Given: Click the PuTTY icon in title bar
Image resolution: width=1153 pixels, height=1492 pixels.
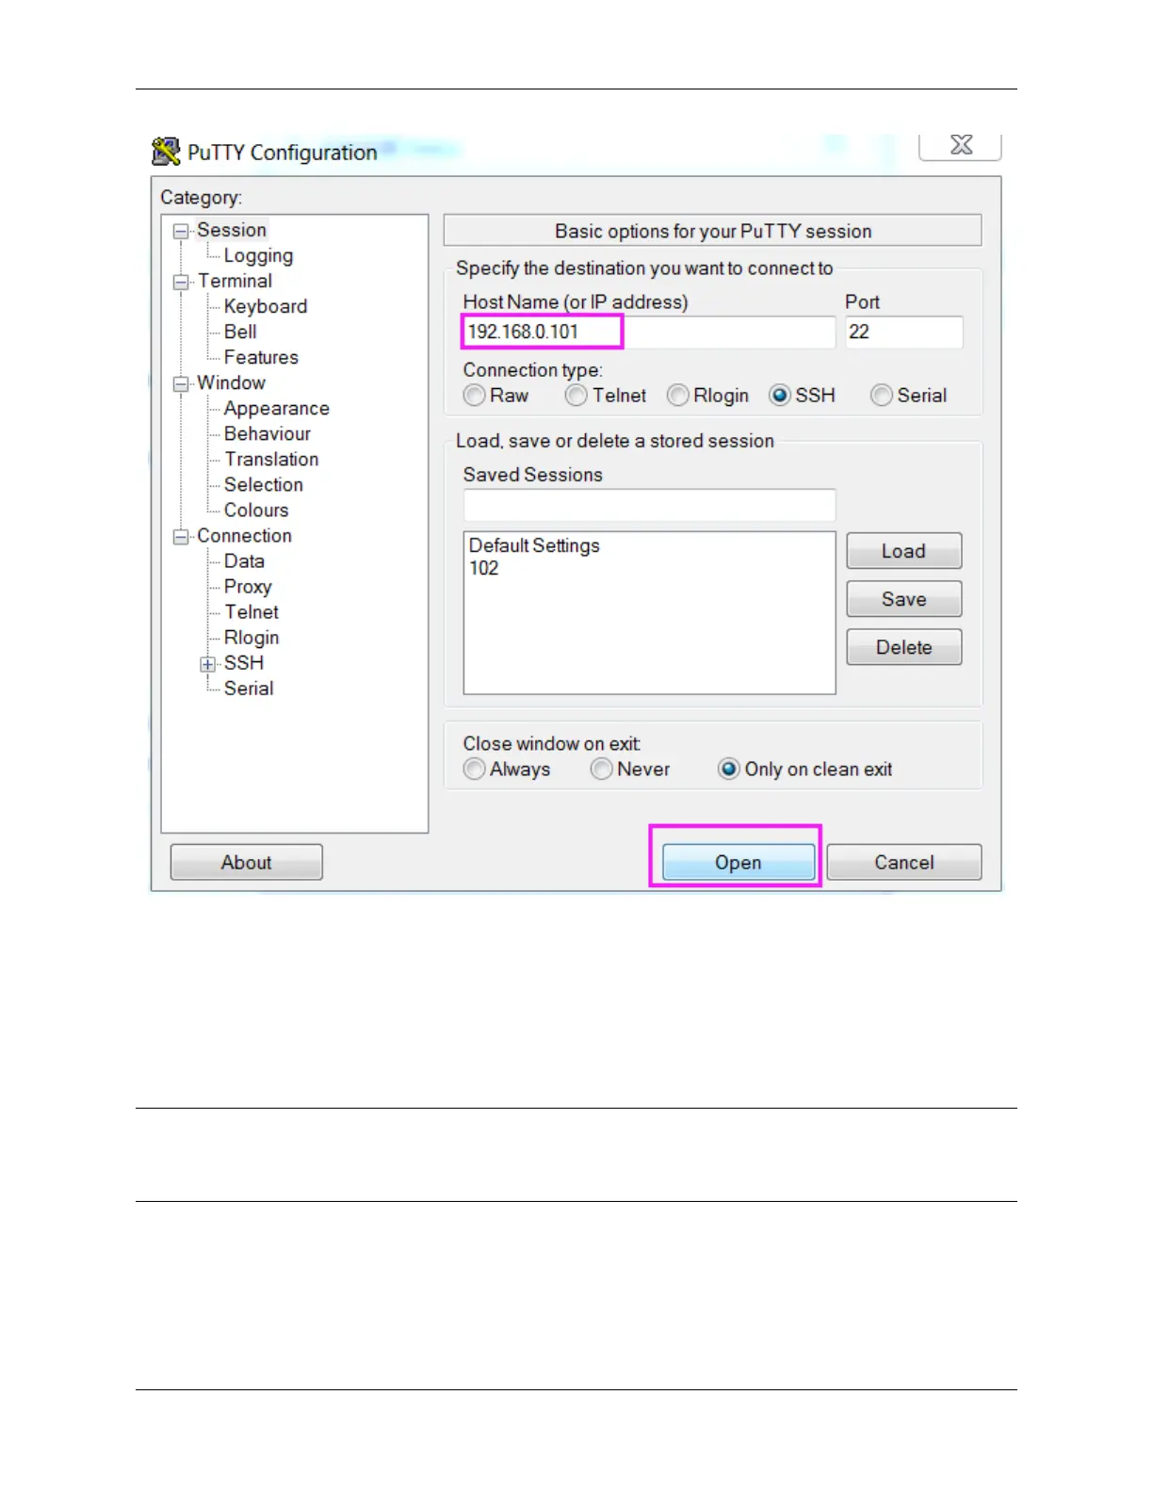Looking at the screenshot, I should click(166, 151).
